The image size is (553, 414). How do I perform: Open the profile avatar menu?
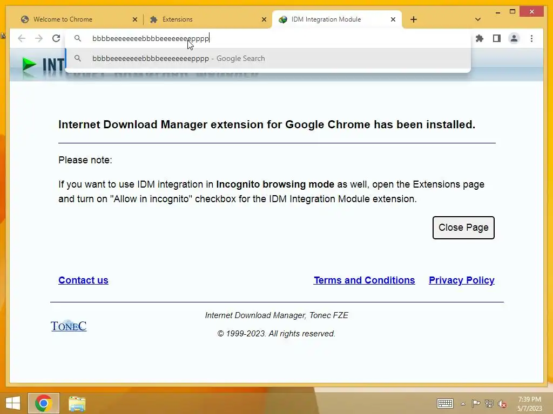pyautogui.click(x=514, y=38)
